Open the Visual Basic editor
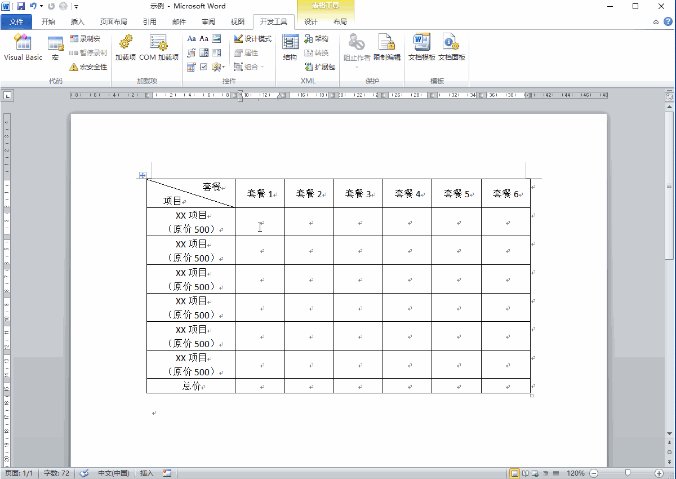Image resolution: width=676 pixels, height=479 pixels. coord(23,47)
